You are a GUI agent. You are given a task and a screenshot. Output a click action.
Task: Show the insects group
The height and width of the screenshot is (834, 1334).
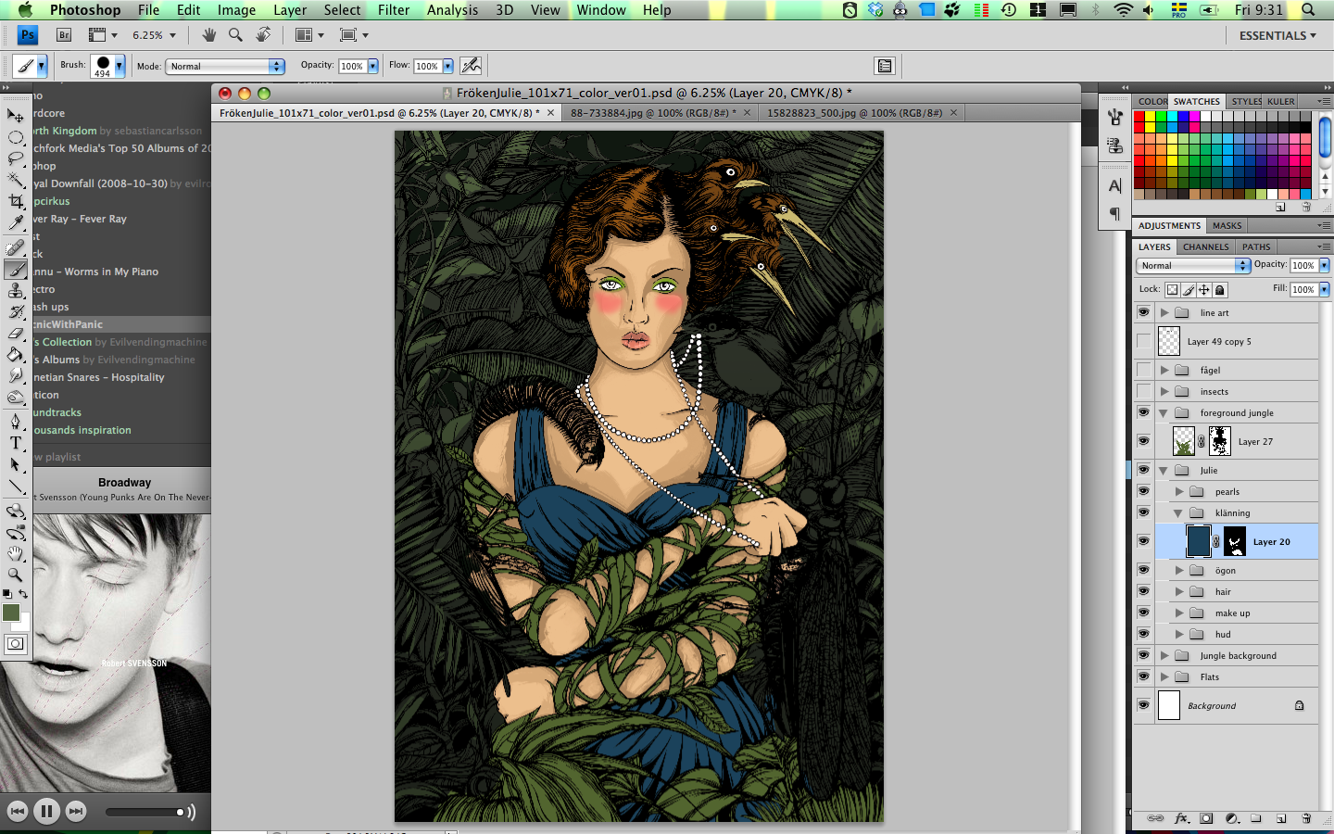point(1143,391)
